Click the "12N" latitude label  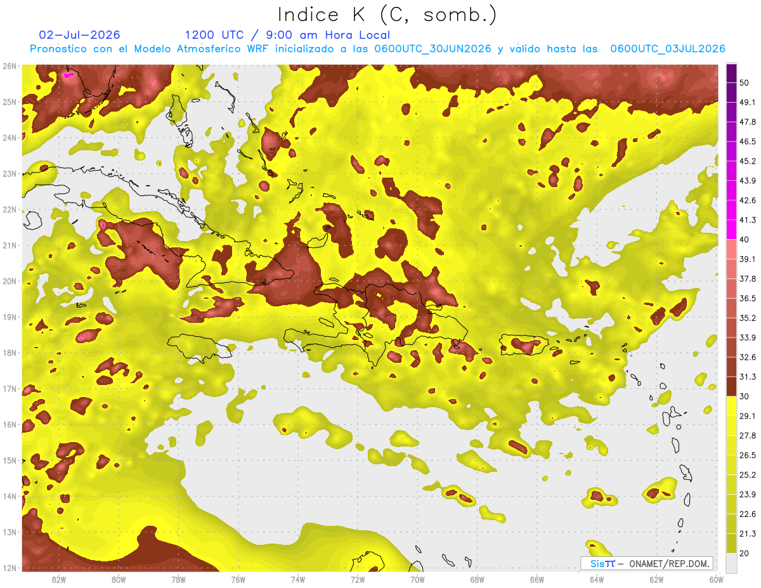tap(10, 568)
